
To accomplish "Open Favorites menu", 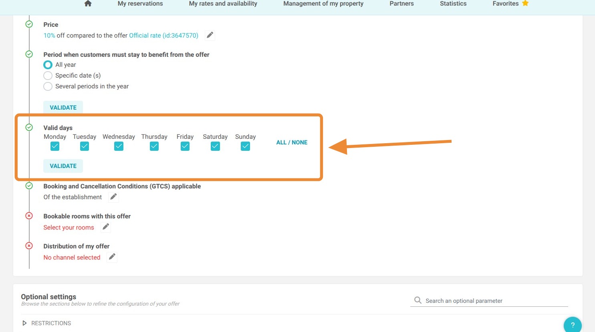I will tap(506, 4).
